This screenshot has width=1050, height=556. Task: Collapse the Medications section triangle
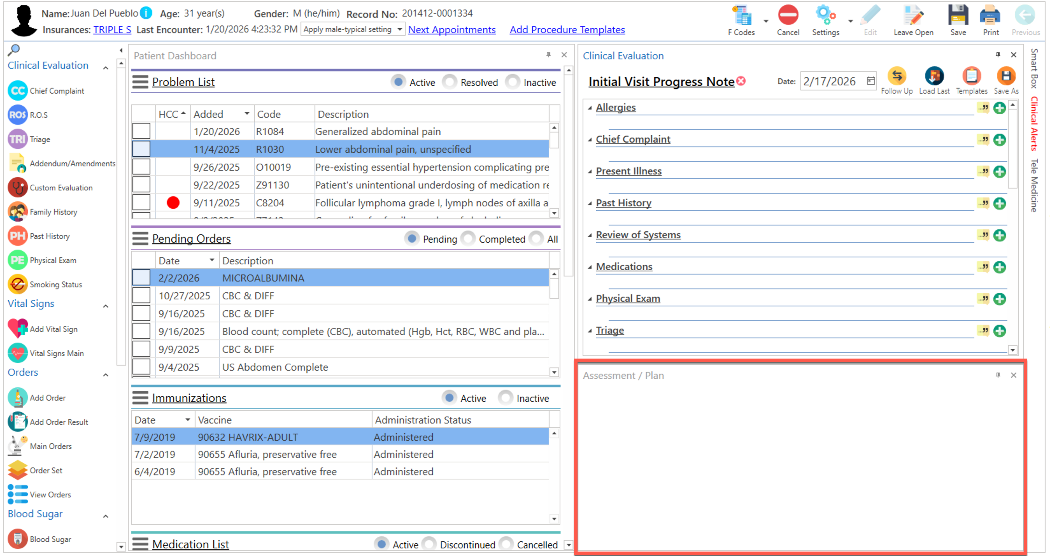point(590,267)
